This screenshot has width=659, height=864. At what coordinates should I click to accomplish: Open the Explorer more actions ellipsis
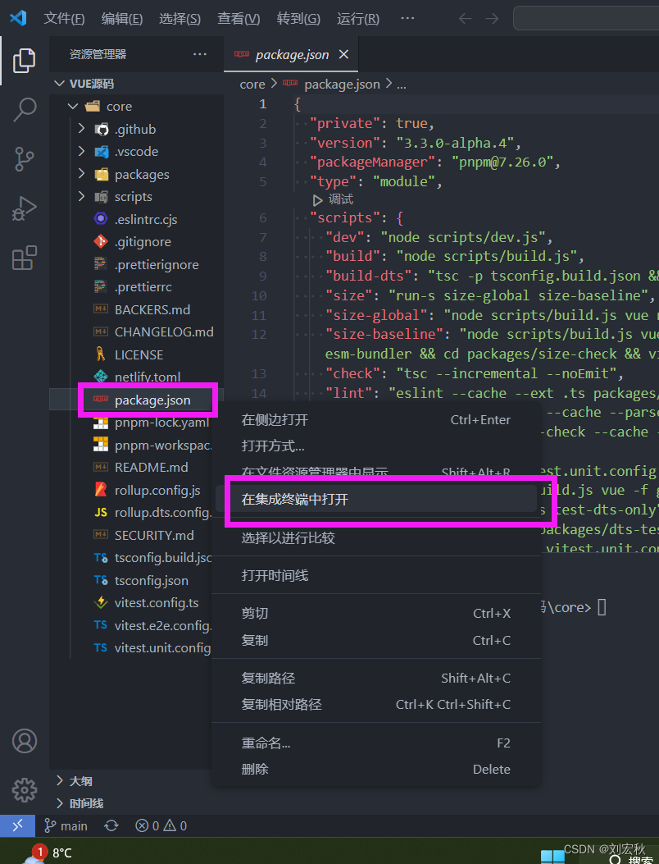199,53
